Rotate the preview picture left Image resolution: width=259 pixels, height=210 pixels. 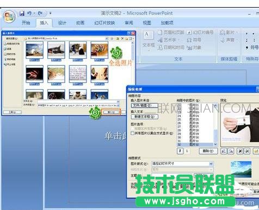(x=224, y=151)
